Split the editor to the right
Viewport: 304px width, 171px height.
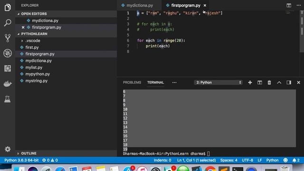[x=289, y=5]
